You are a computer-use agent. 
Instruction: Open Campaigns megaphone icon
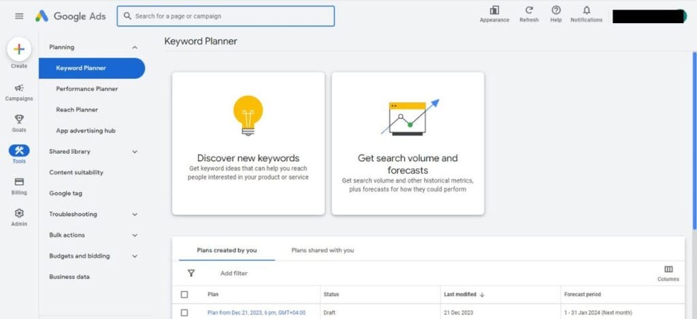pos(19,88)
